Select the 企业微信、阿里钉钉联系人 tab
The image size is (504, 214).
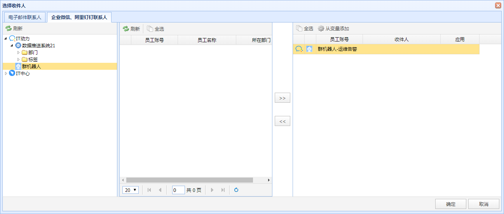(x=79, y=17)
